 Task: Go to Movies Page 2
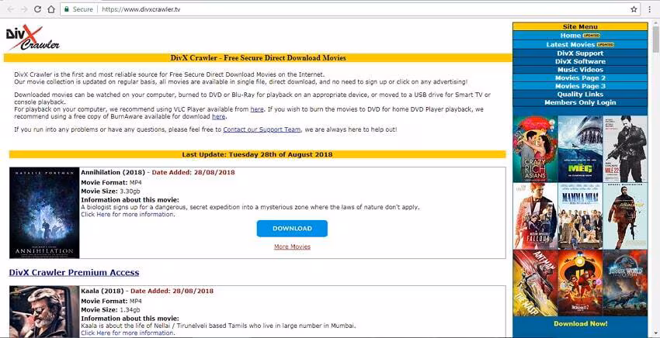[x=580, y=78]
